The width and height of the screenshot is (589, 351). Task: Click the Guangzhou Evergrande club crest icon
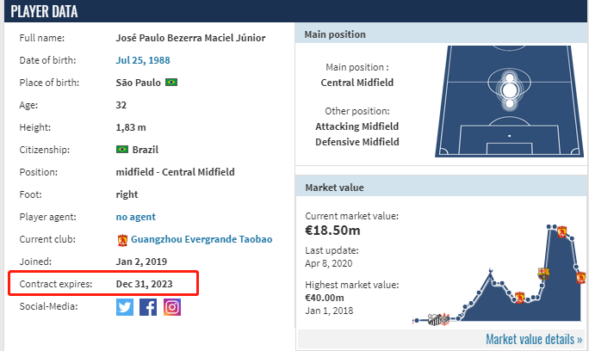[122, 240]
